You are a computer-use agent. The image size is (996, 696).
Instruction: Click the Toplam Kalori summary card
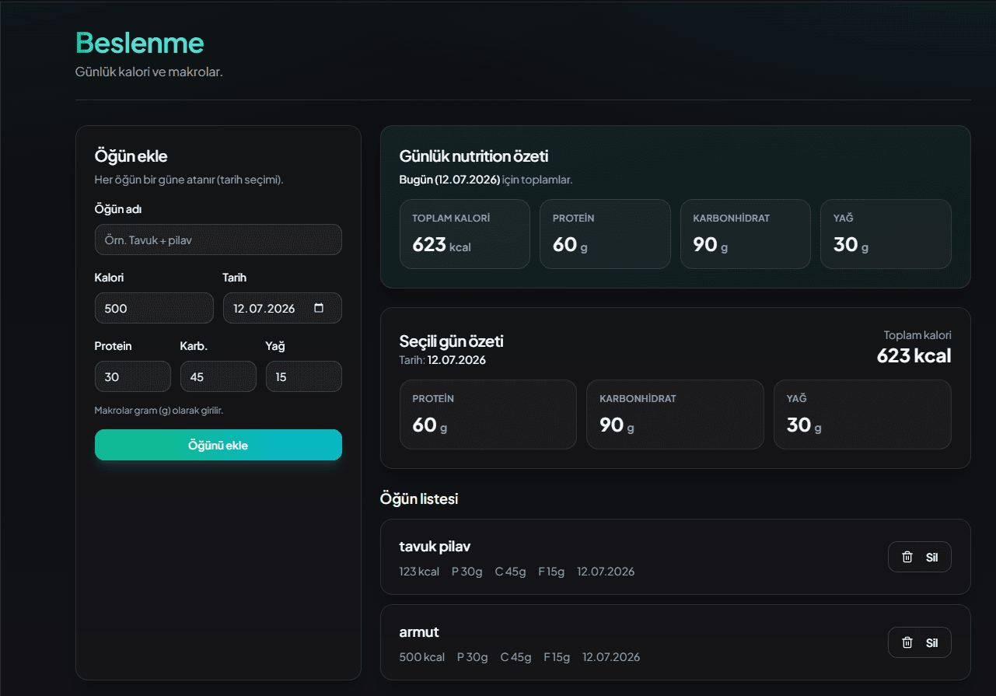click(465, 234)
